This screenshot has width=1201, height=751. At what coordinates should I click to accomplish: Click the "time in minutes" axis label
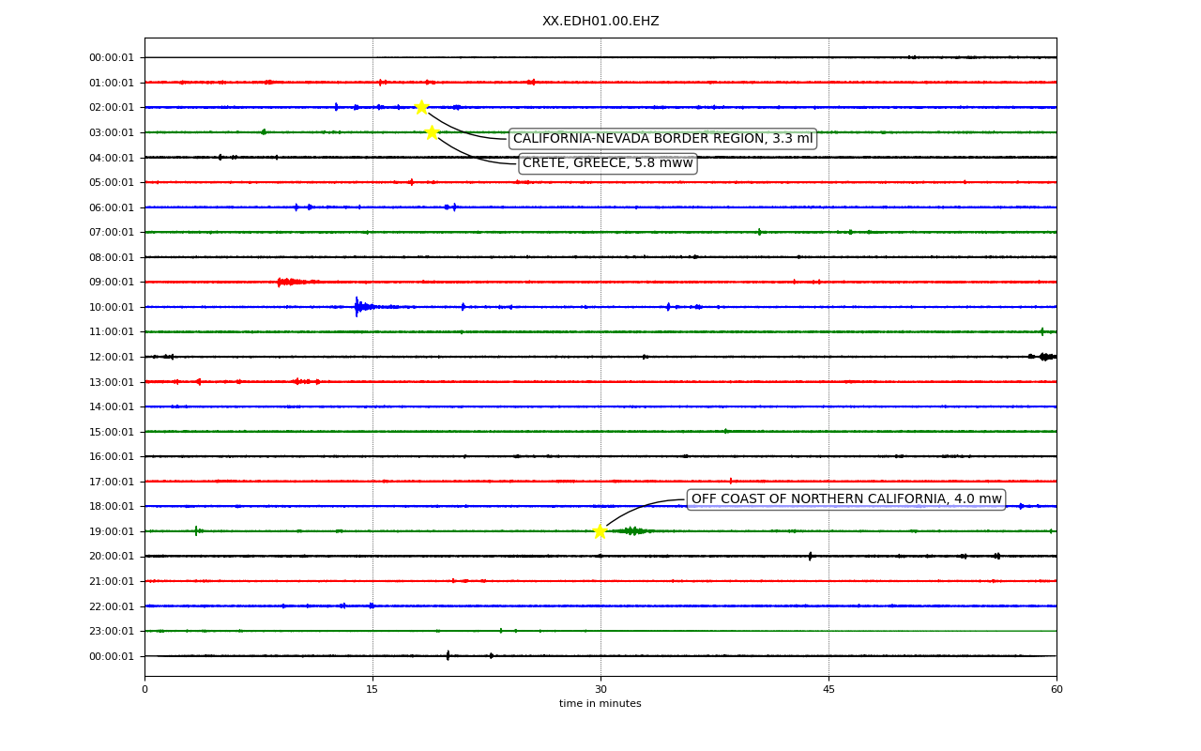point(600,704)
